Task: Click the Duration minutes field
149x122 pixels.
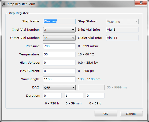Action: click(x=74, y=96)
